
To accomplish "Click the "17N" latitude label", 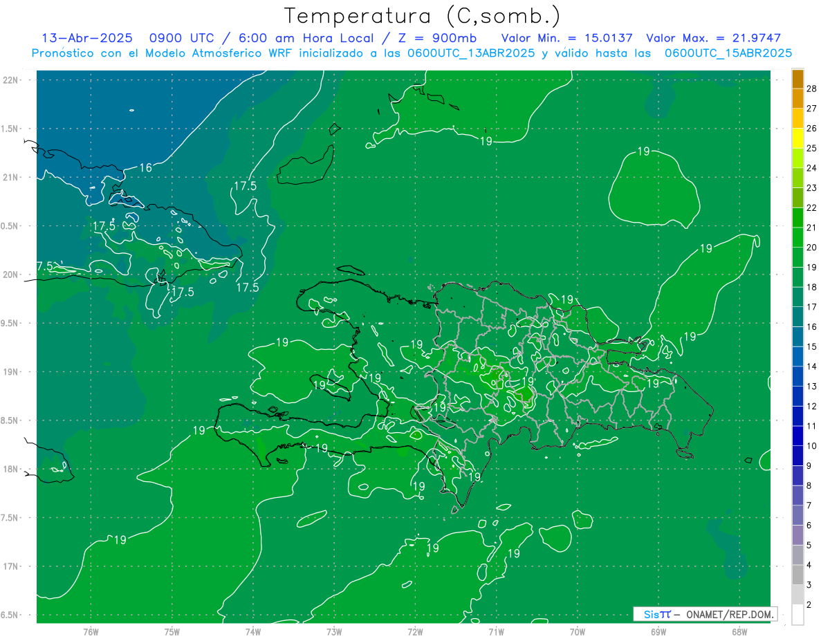I will click(10, 566).
